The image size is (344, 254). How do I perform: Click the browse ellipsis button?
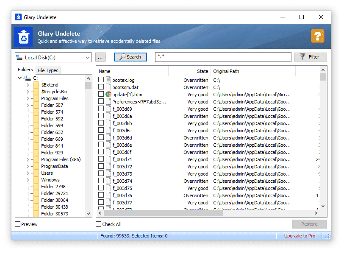pos(100,57)
